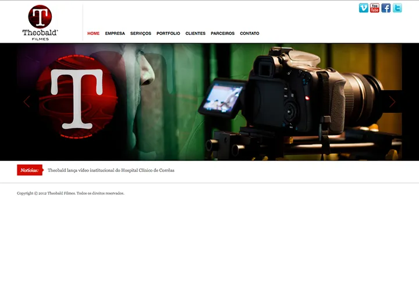
Task: Click the copyright Theobald Filmes footer text
Action: pos(70,193)
